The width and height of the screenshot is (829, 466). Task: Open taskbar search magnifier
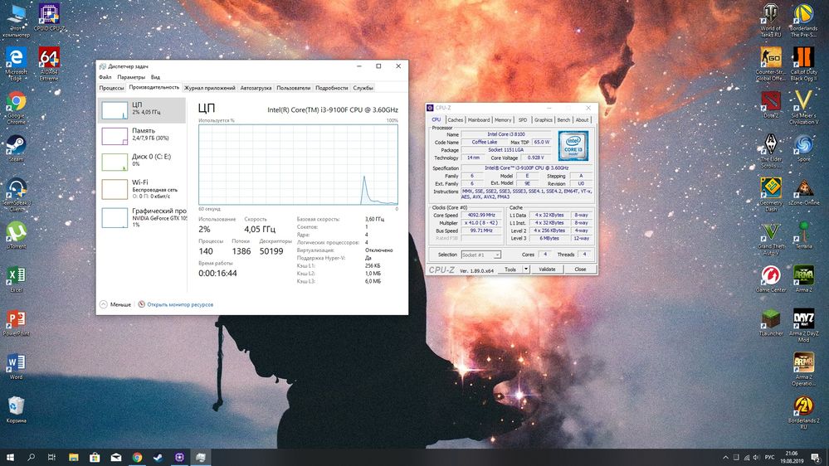(x=31, y=457)
